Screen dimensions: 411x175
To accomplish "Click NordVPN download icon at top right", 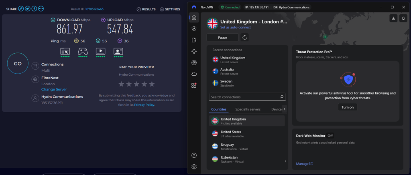I will (x=393, y=18).
